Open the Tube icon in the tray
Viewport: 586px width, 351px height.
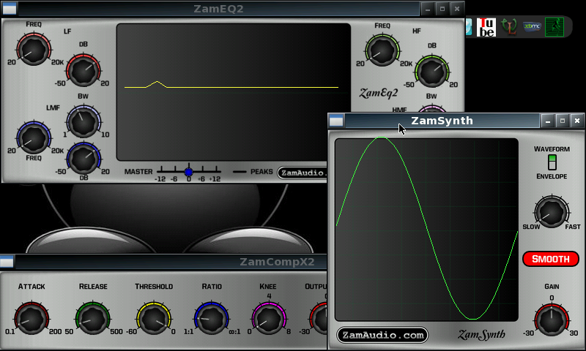point(486,27)
